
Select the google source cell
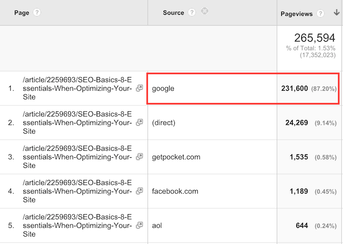click(163, 89)
